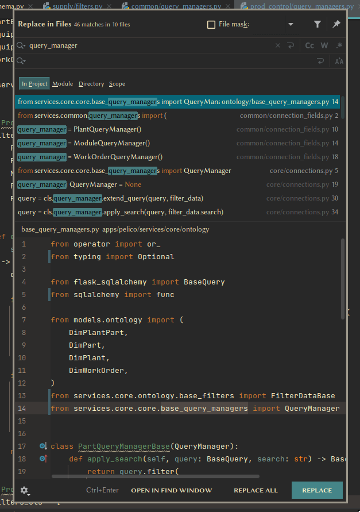Close the schema.py editor tab
Image resolution: width=360 pixels, height=512 pixels.
[30, 6]
